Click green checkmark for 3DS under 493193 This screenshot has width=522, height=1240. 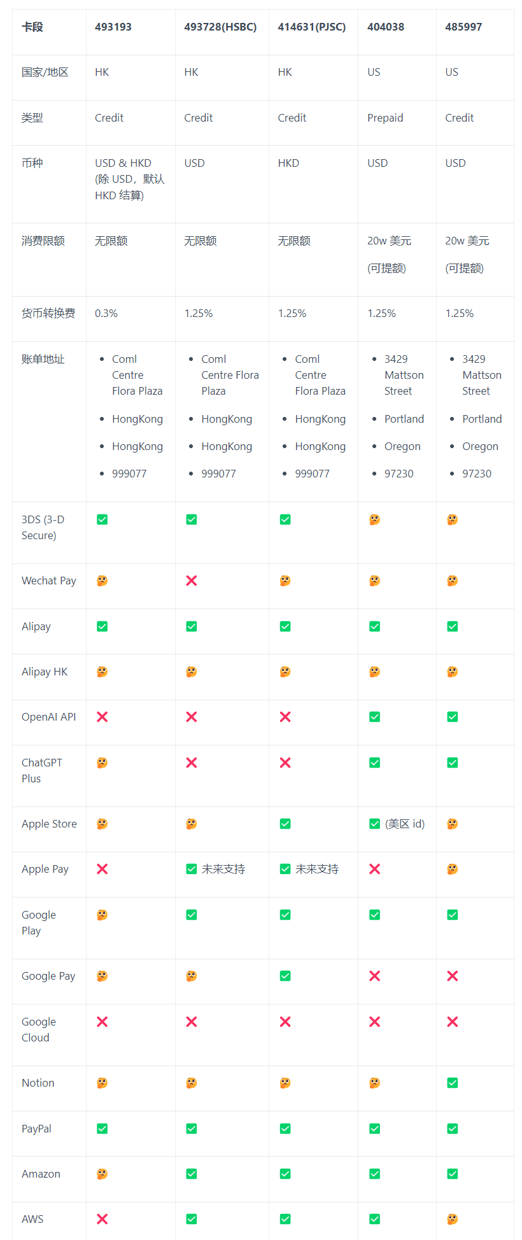[x=102, y=519]
